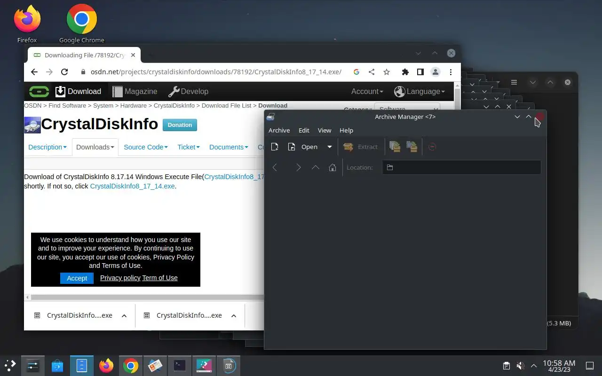Open Chrome three-dot menu

[x=451, y=72]
